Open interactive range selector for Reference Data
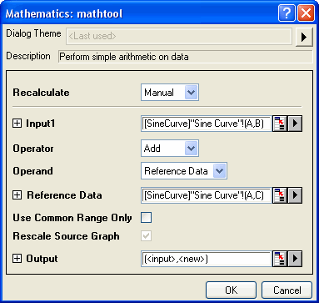Viewport: 319px width, 303px height. [x=280, y=195]
